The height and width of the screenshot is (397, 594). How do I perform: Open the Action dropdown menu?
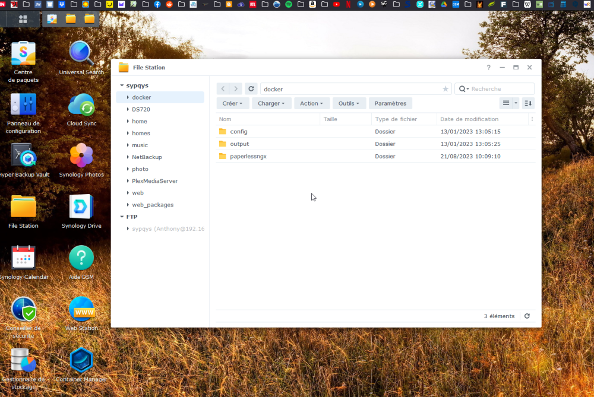[x=311, y=103]
